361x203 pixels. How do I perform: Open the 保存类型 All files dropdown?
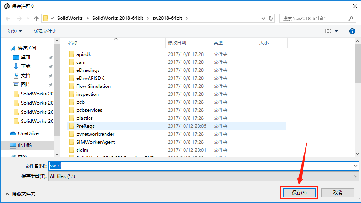pyautogui.click(x=203, y=176)
